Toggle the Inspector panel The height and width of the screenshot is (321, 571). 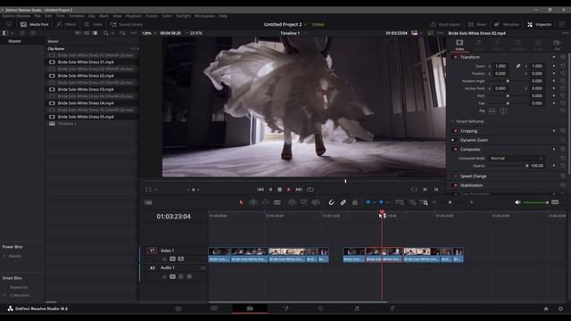tap(539, 24)
